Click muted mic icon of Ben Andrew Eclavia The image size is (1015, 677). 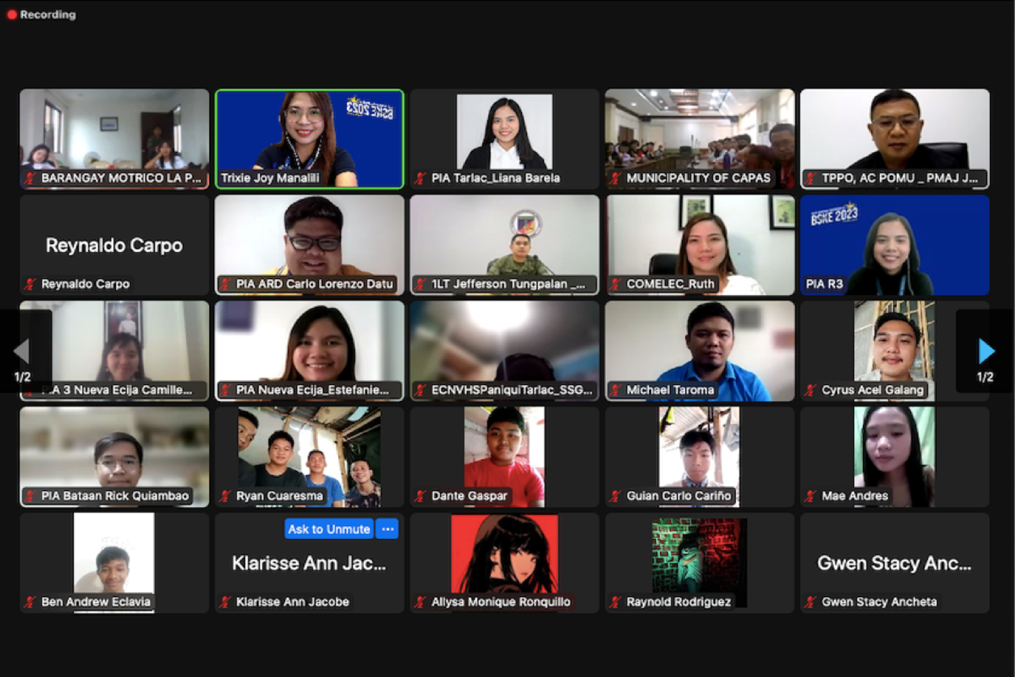point(30,603)
